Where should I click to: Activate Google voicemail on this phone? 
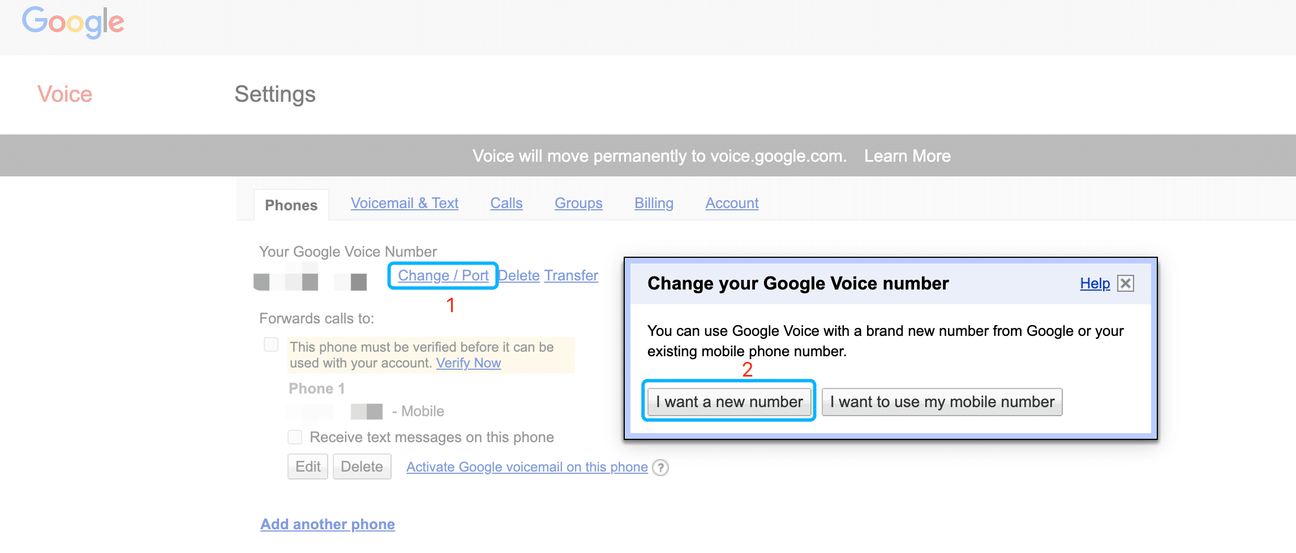[527, 467]
